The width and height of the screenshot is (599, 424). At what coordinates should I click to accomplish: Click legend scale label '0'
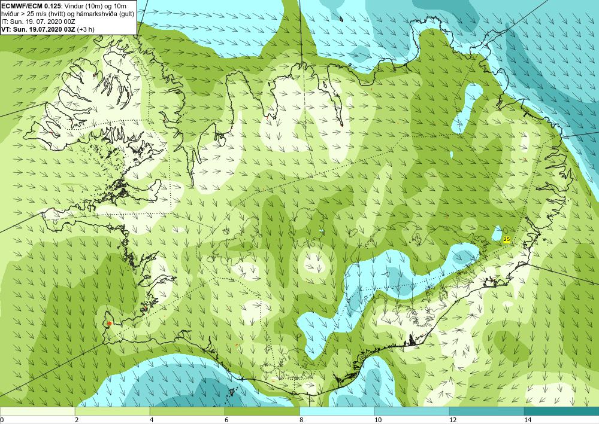coord(2,420)
